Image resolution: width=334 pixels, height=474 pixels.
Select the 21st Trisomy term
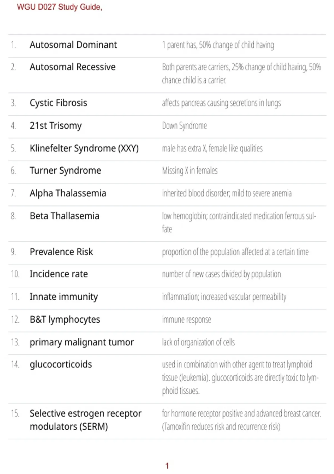56,126
